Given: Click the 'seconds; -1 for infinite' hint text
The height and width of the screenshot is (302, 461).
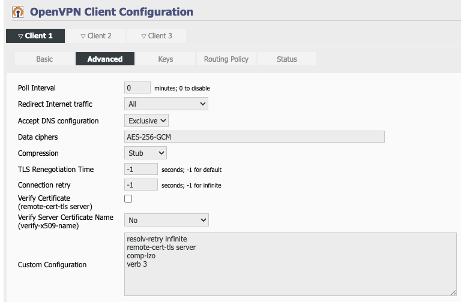Looking at the screenshot, I should point(191,186).
